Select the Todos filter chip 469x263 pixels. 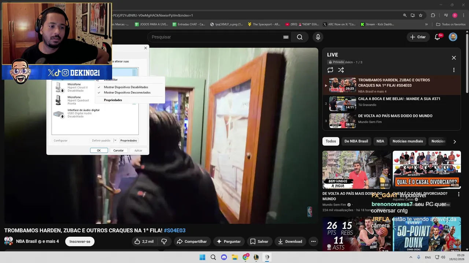(331, 141)
